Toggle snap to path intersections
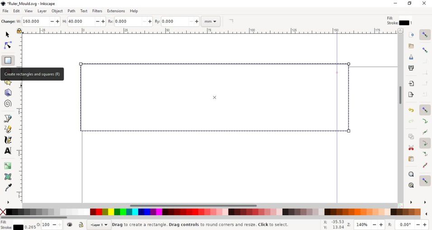Screen dimensions: 432x230 (425, 132)
